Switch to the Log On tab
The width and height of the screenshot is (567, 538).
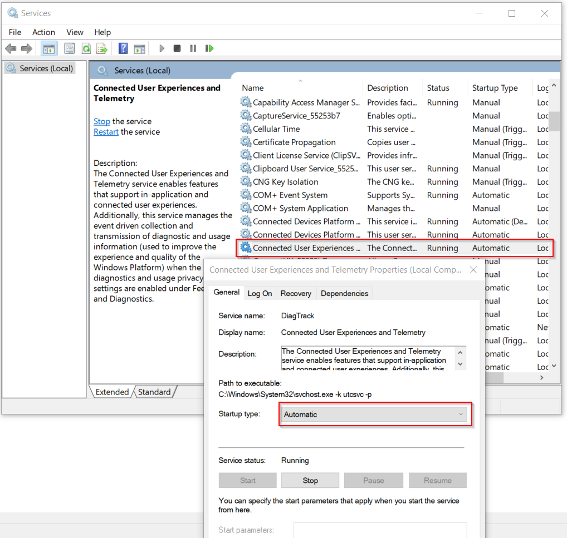pyautogui.click(x=260, y=293)
